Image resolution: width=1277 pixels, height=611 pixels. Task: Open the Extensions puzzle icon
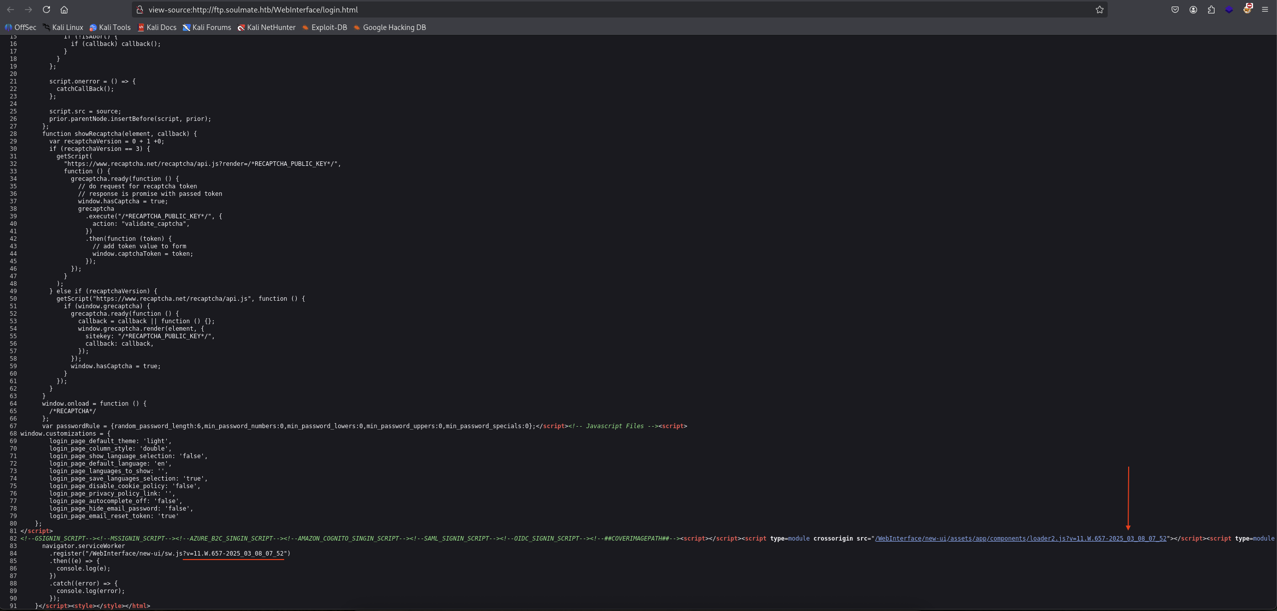(1211, 9)
